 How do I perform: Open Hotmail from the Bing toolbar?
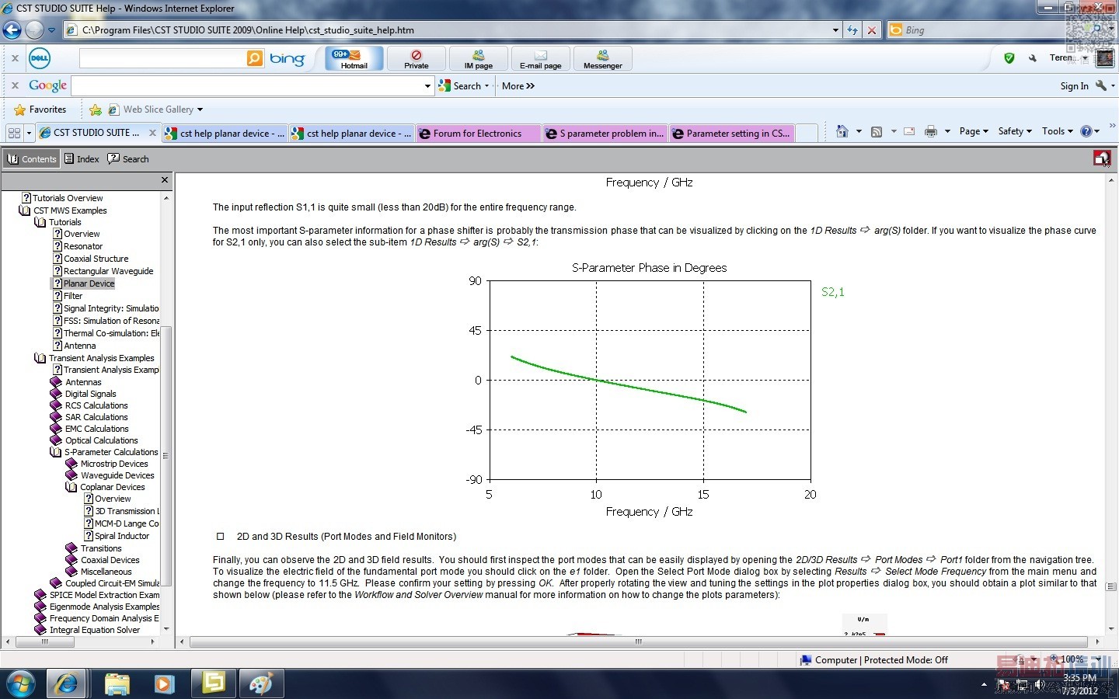(354, 59)
